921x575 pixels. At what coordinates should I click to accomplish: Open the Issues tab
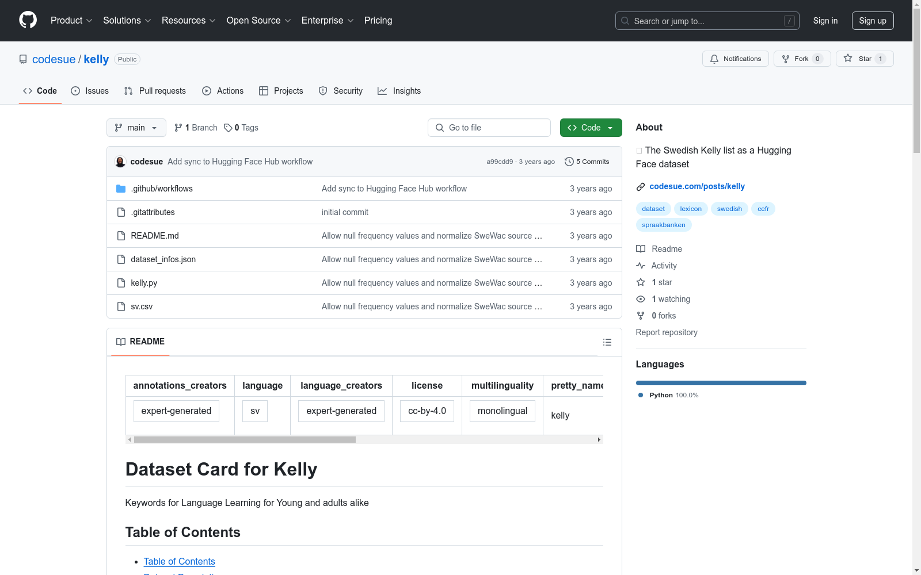pyautogui.click(x=90, y=91)
